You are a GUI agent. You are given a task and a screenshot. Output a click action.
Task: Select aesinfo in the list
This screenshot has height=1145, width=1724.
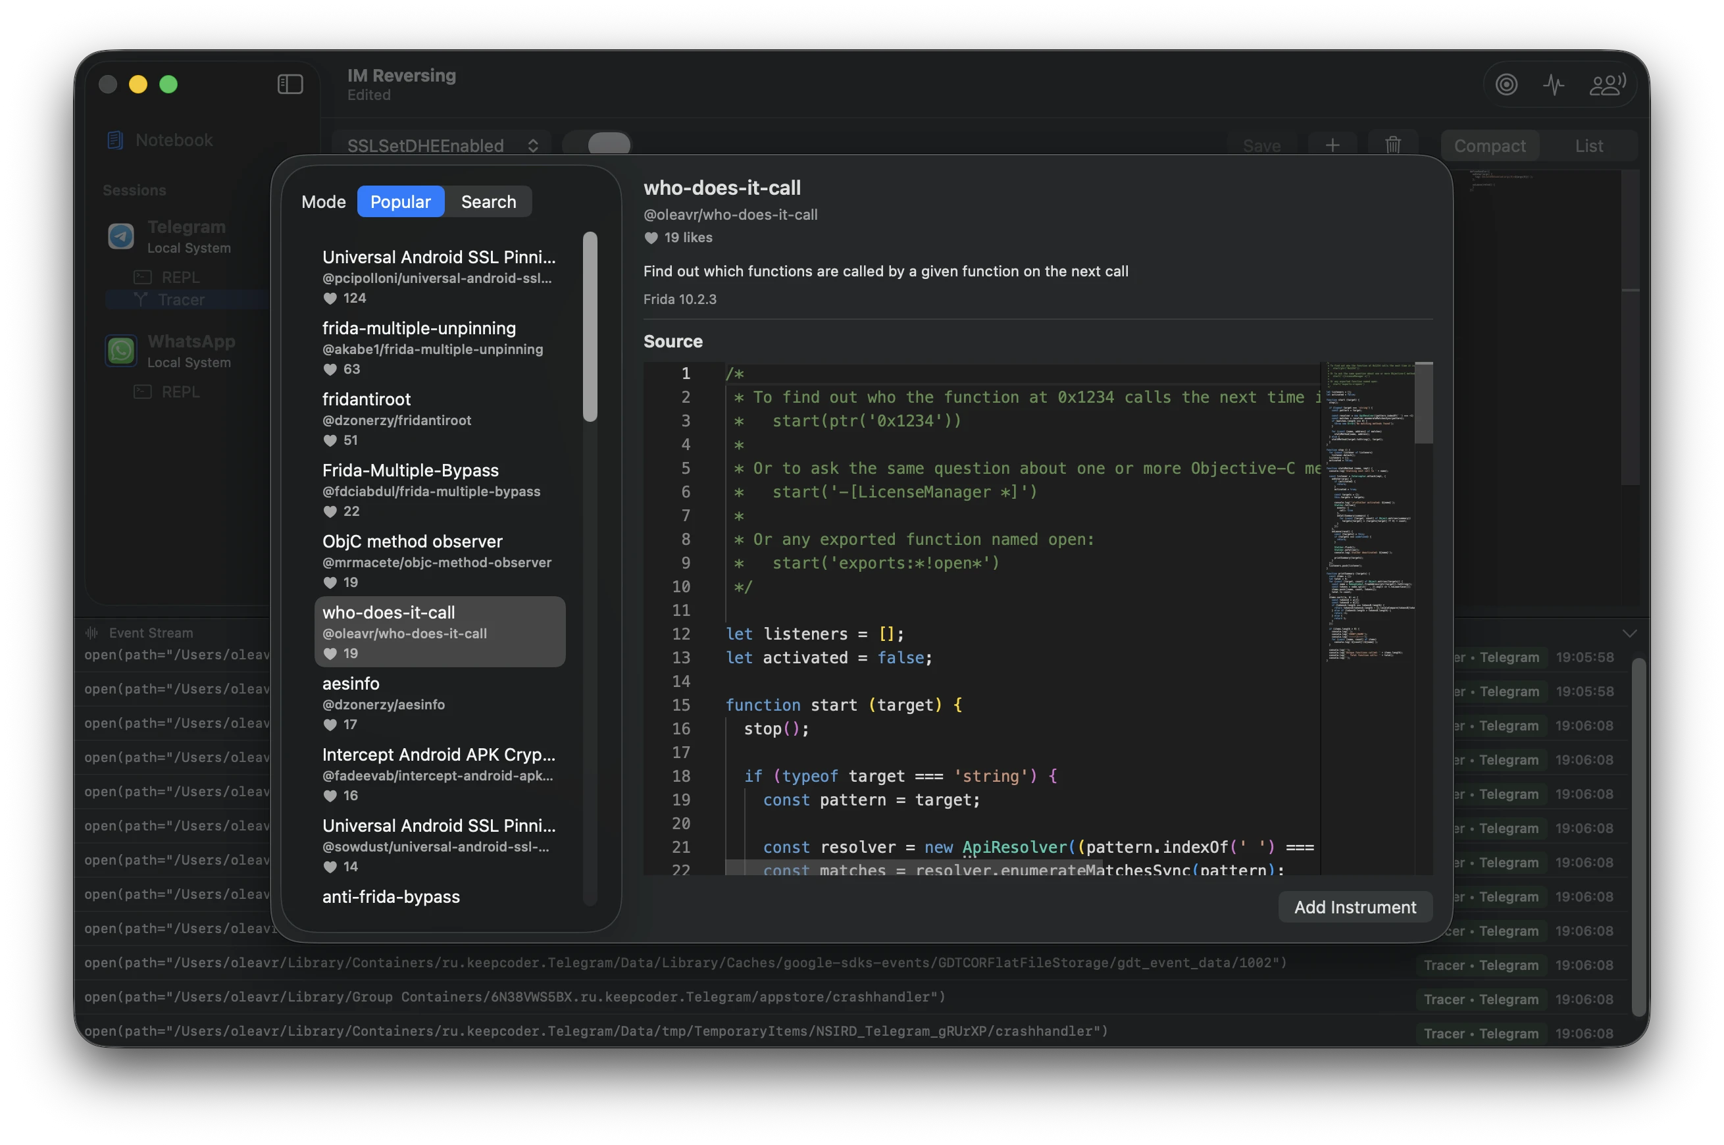pos(440,703)
